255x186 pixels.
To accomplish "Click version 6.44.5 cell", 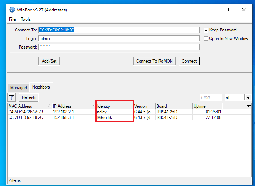I will (x=144, y=112).
